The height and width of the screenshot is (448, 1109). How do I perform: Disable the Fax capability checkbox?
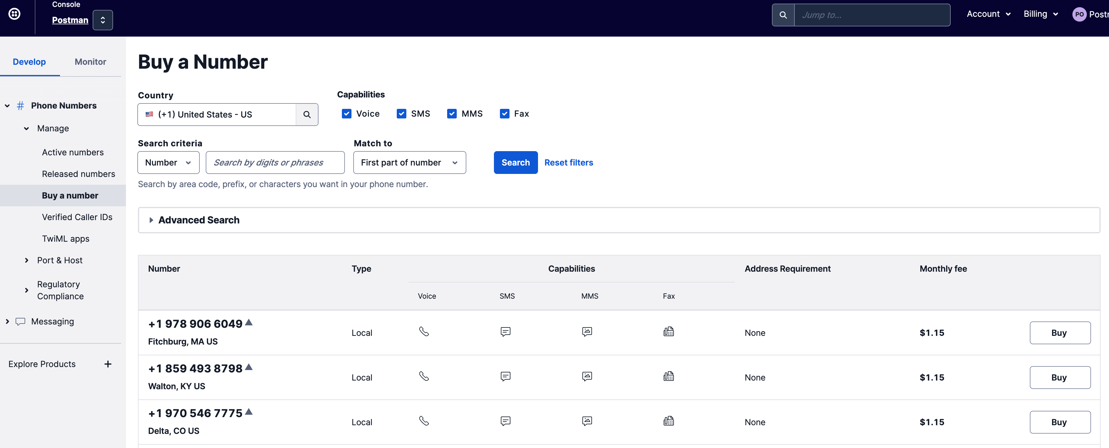[504, 114]
